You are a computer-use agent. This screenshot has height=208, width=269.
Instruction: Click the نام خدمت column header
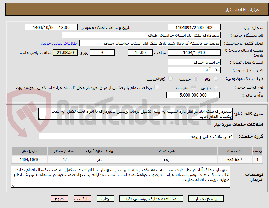[167, 151]
